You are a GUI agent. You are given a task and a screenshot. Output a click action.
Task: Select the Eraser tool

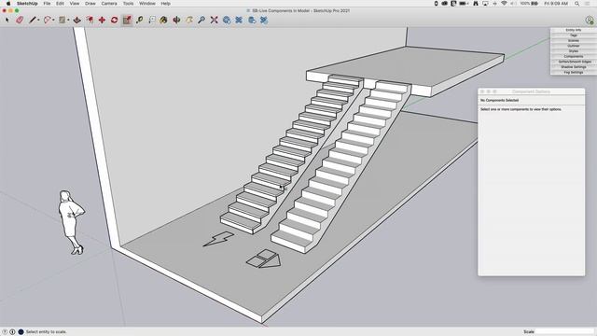pos(20,20)
